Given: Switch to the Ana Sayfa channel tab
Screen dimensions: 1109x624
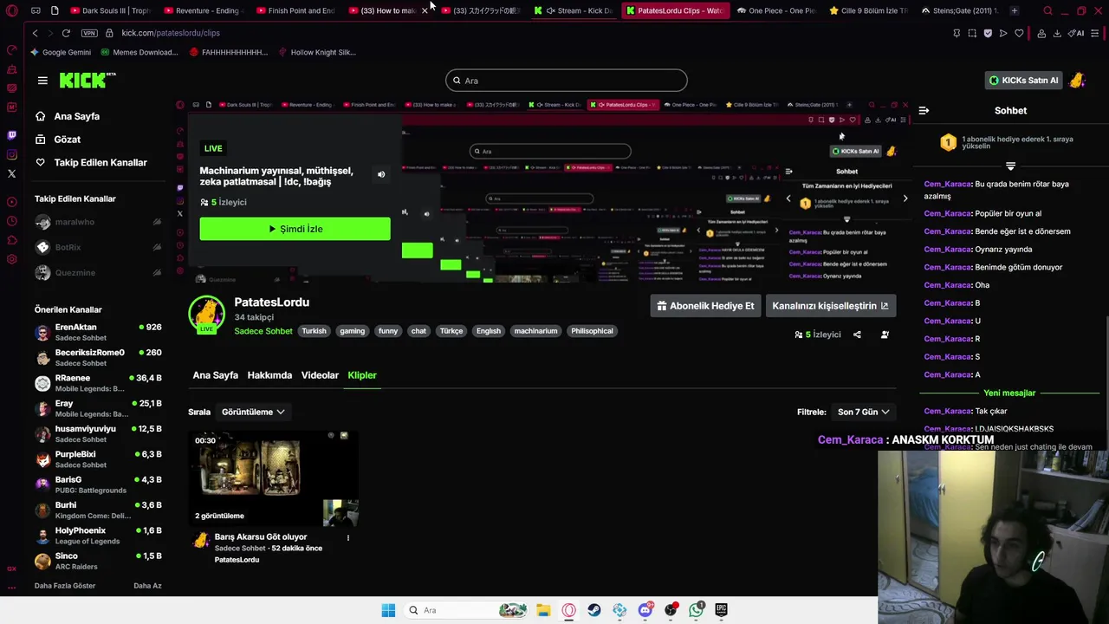Looking at the screenshot, I should point(215,375).
